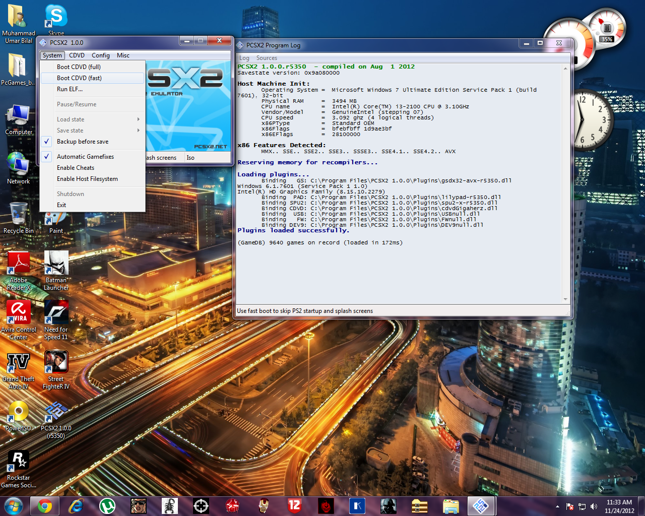Open the CDVD menu in PCSX2
This screenshot has height=516, width=645.
(x=77, y=55)
